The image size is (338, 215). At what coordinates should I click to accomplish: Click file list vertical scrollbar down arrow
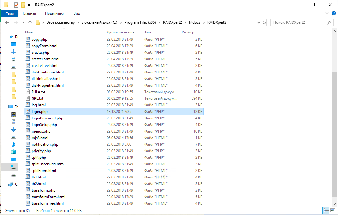click(x=335, y=204)
